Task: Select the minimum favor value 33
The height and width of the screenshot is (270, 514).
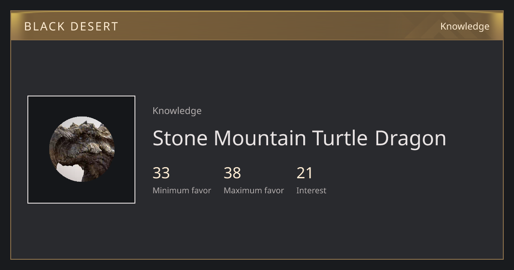Action: (x=161, y=173)
